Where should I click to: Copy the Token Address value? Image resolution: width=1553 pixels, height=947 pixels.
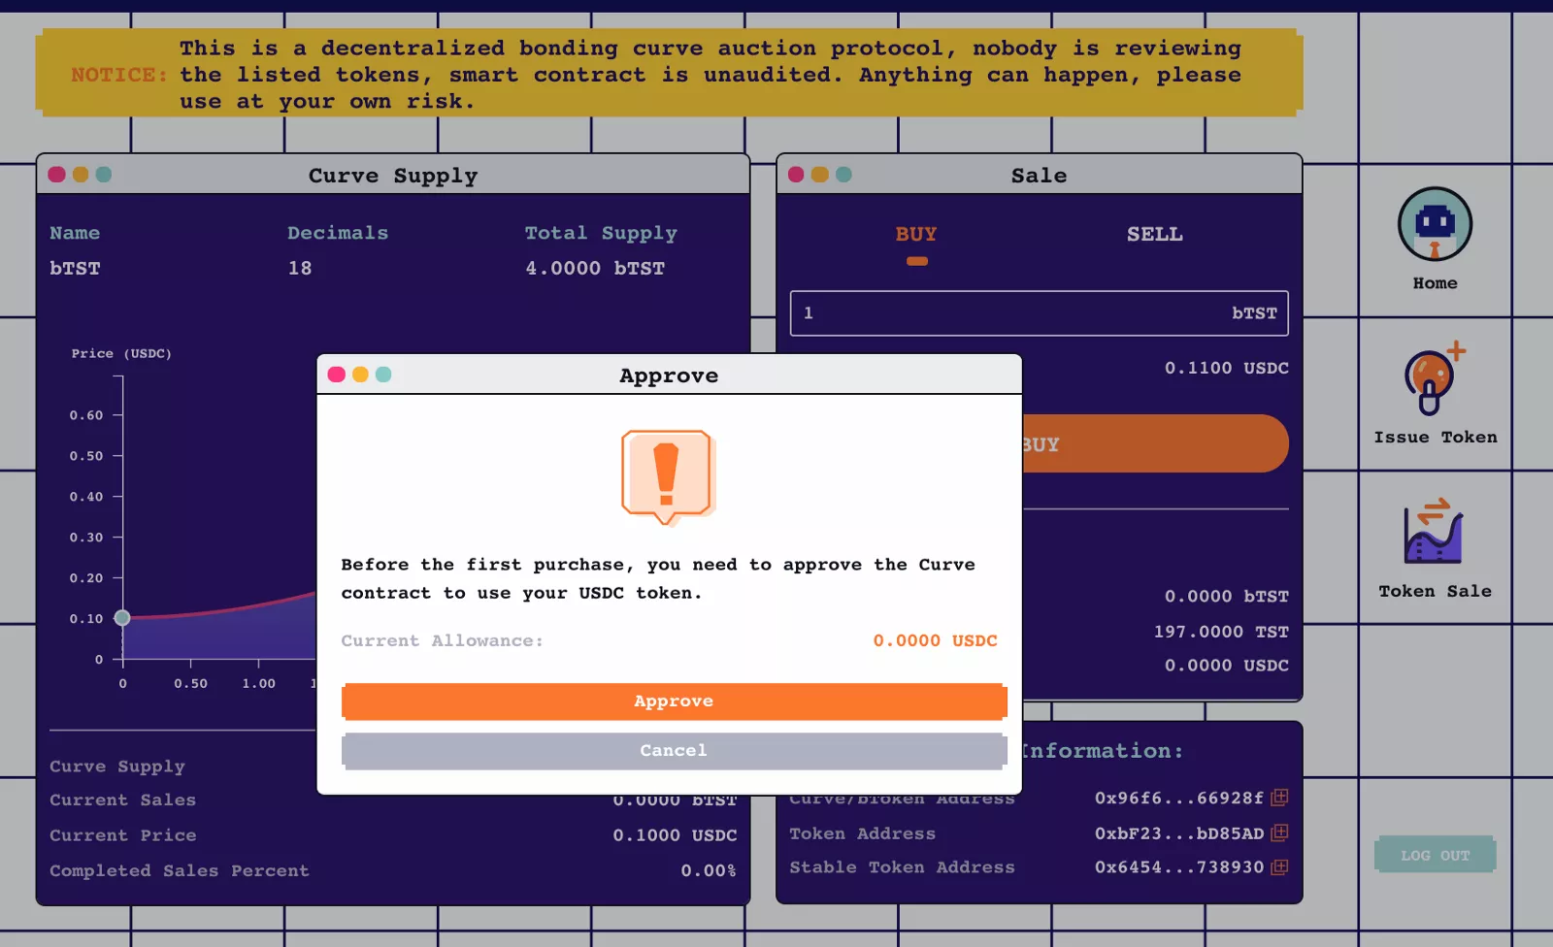pos(1279,833)
